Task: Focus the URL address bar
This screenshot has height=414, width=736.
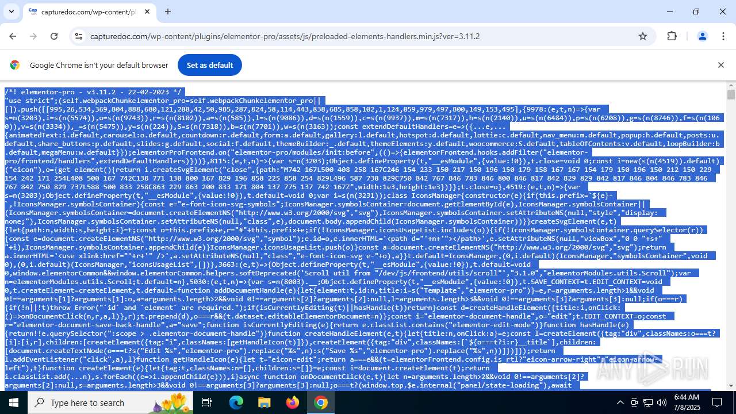Action: (x=362, y=36)
